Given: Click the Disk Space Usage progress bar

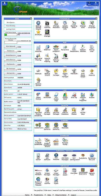Looking at the screenshot, I should [11, 35].
